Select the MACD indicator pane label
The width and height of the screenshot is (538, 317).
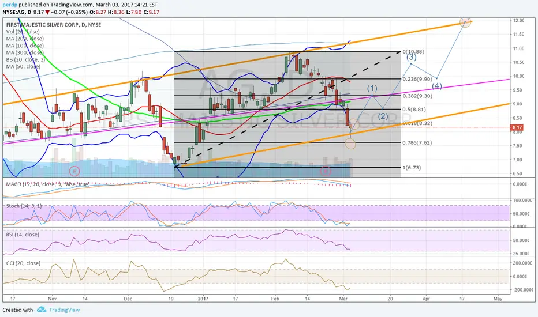48,184
